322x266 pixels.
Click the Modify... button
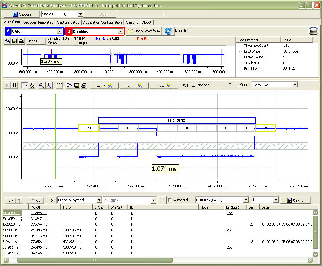click(36, 41)
